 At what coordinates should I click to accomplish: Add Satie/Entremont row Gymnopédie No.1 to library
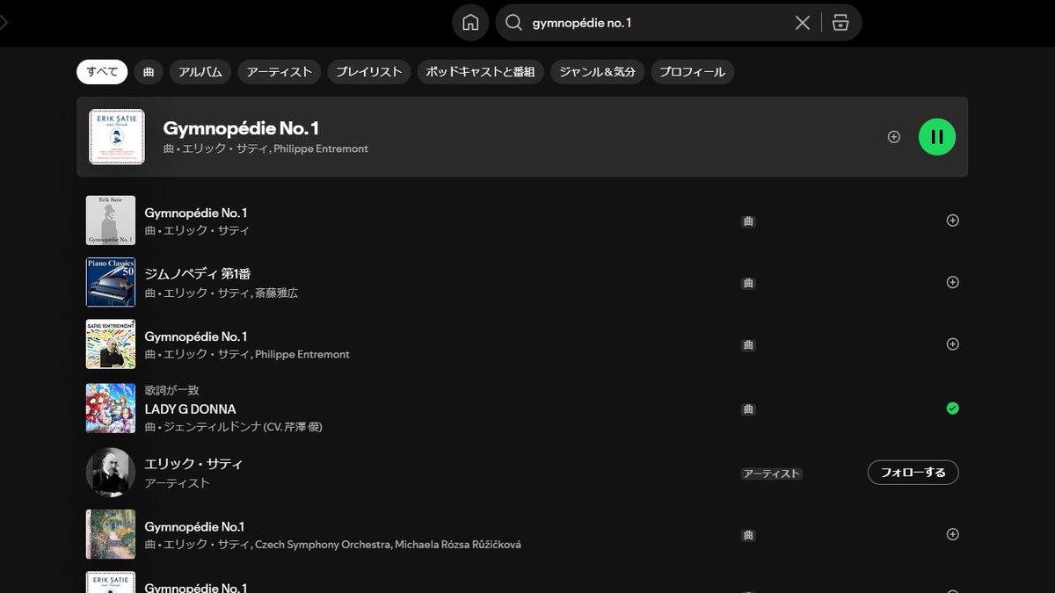[952, 344]
